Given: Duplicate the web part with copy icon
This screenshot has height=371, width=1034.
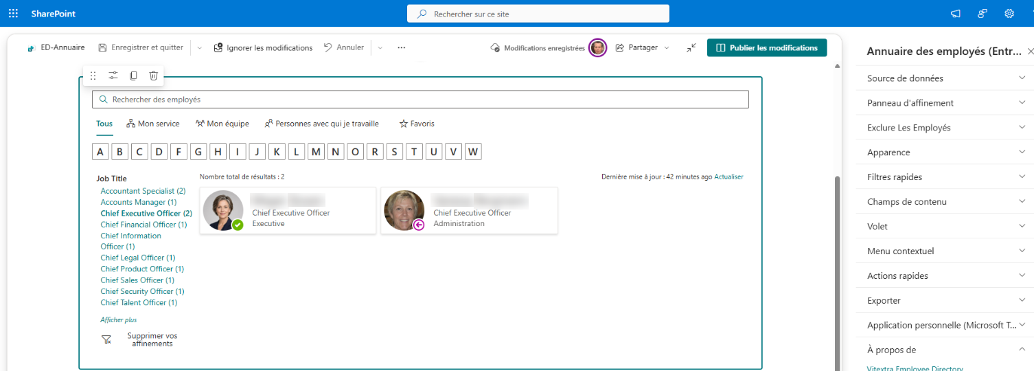Looking at the screenshot, I should [134, 76].
